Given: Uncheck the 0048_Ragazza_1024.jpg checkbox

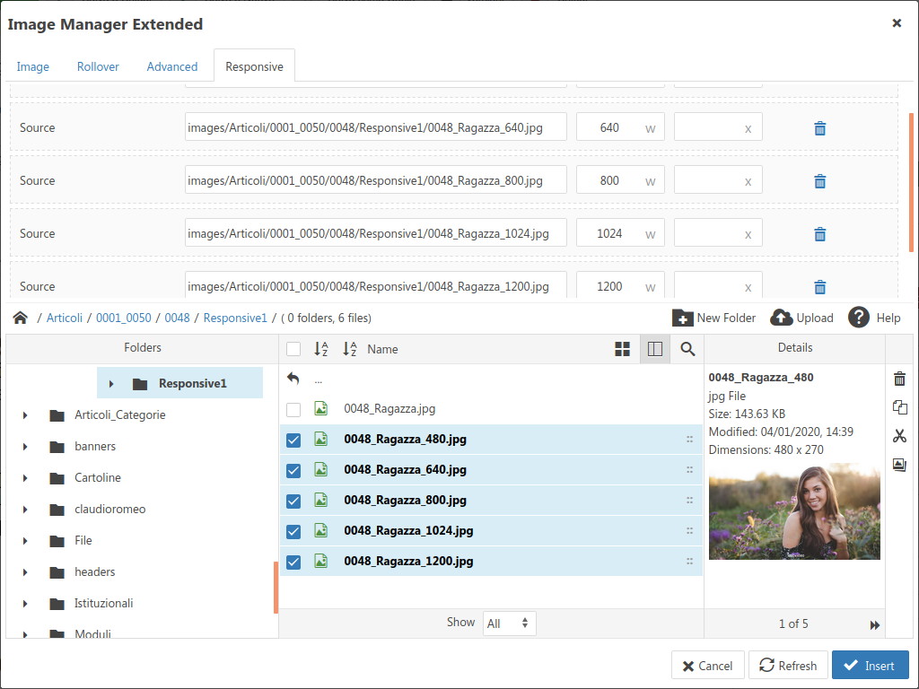Looking at the screenshot, I should [293, 531].
